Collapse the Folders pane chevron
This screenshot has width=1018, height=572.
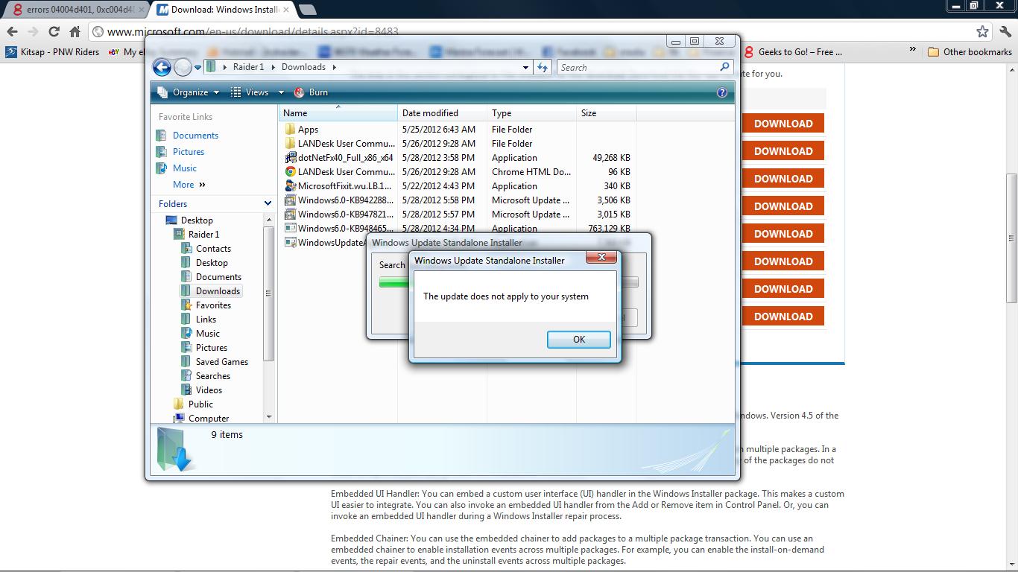coord(268,203)
